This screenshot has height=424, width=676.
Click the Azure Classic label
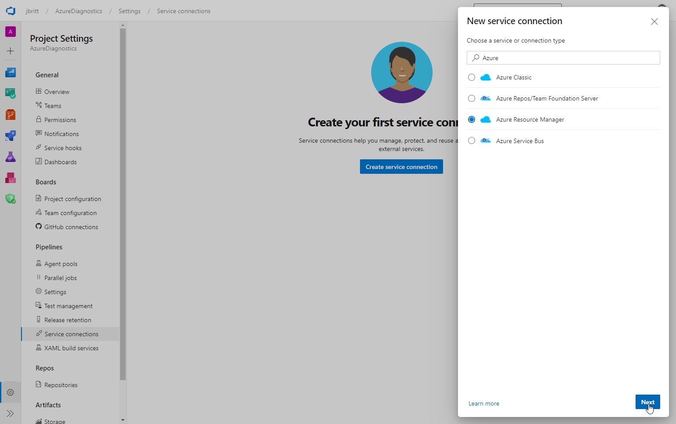(x=514, y=77)
